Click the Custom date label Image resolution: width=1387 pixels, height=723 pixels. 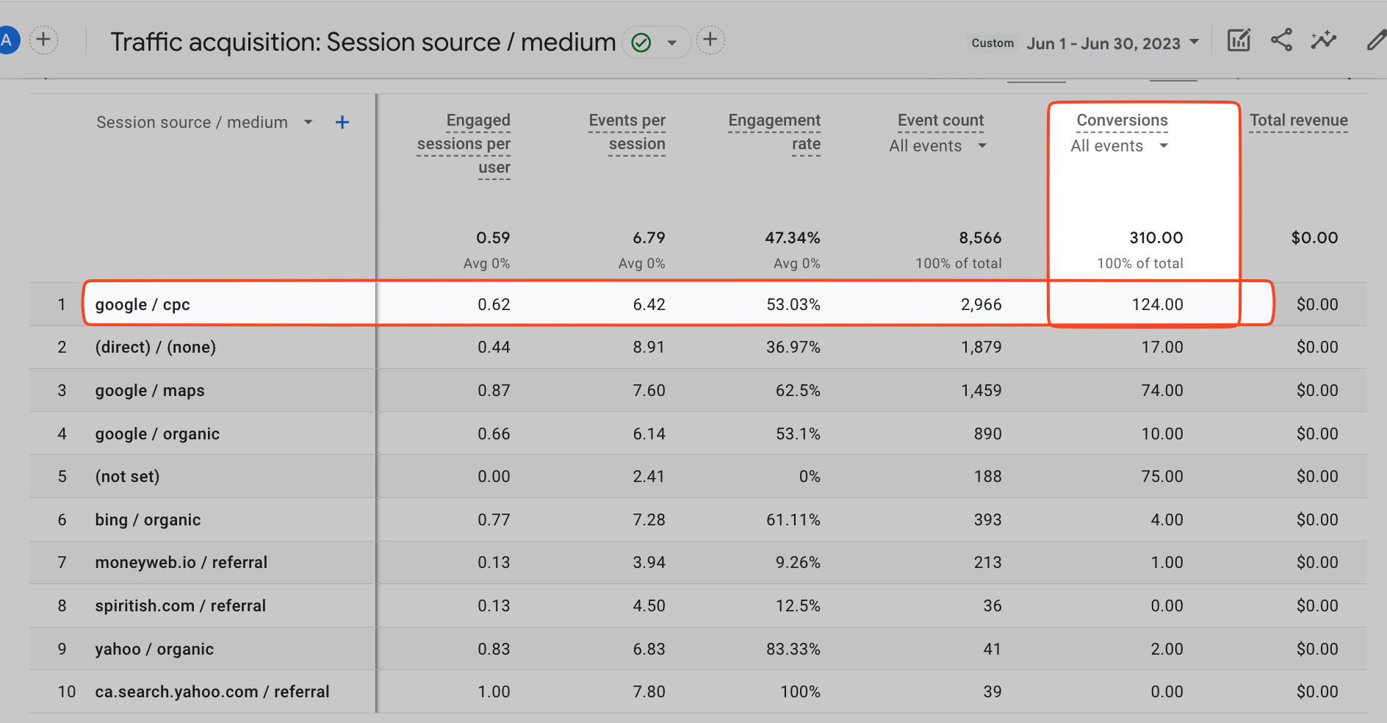992,43
